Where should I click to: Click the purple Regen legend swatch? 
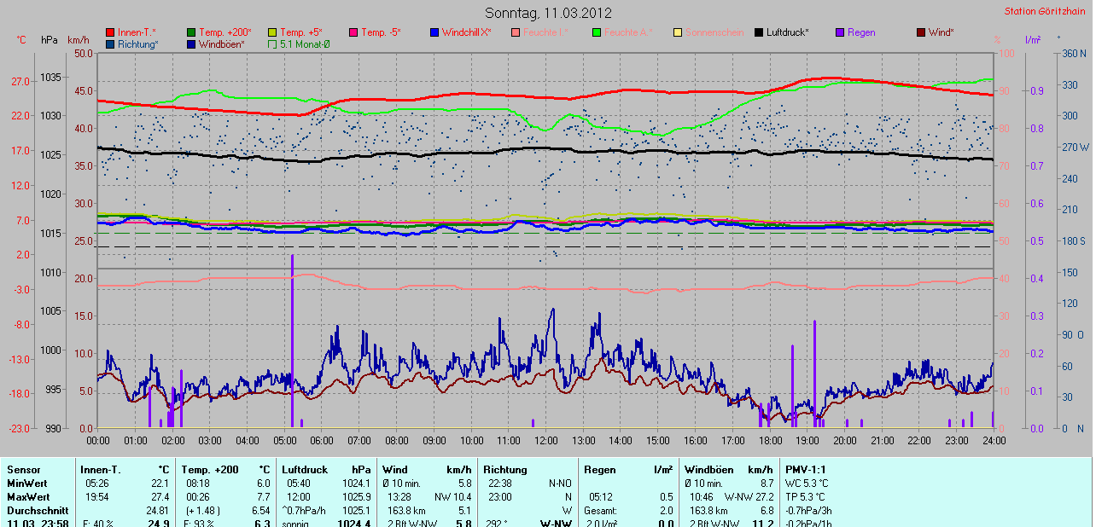(x=840, y=32)
